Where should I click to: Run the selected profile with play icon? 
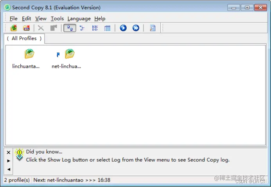(x=123, y=28)
